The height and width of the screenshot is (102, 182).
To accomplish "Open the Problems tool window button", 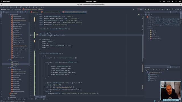I will (x=11, y=99).
